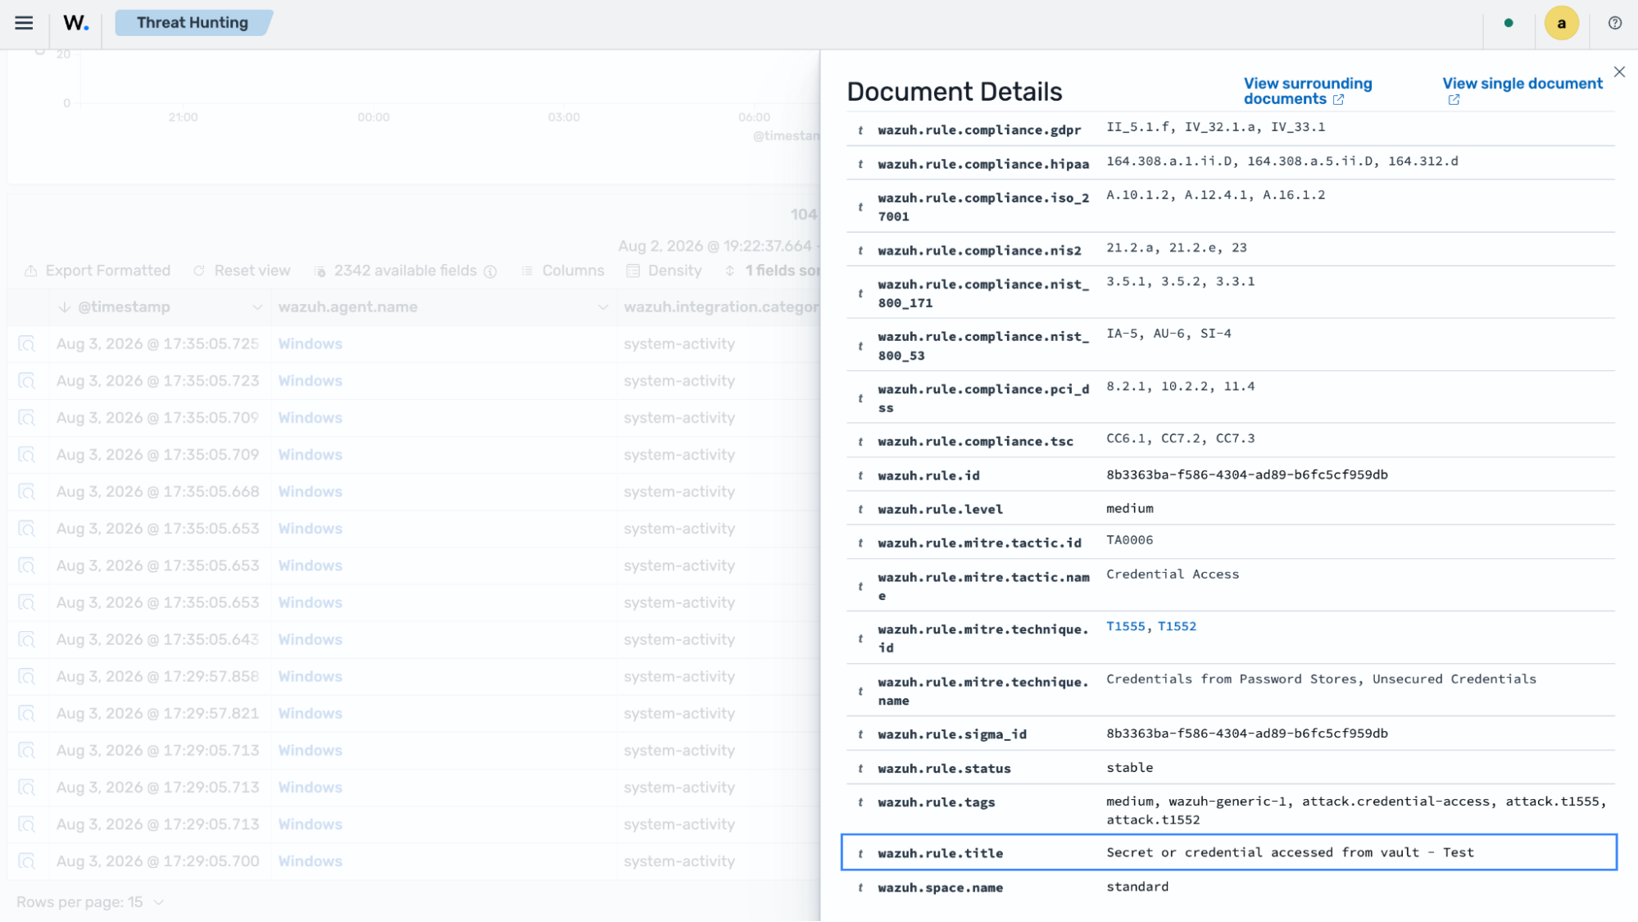Inspect document for row 17:29:05.700
This screenshot has height=922, width=1638.
27,861
